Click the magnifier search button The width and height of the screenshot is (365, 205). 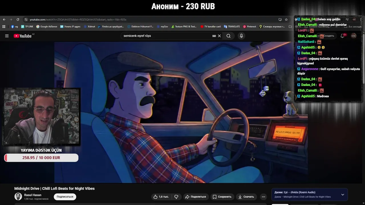click(x=228, y=36)
